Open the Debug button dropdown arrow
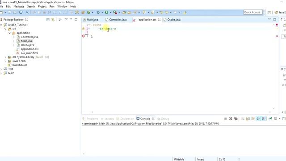The image size is (286, 161). [x=102, y=13]
